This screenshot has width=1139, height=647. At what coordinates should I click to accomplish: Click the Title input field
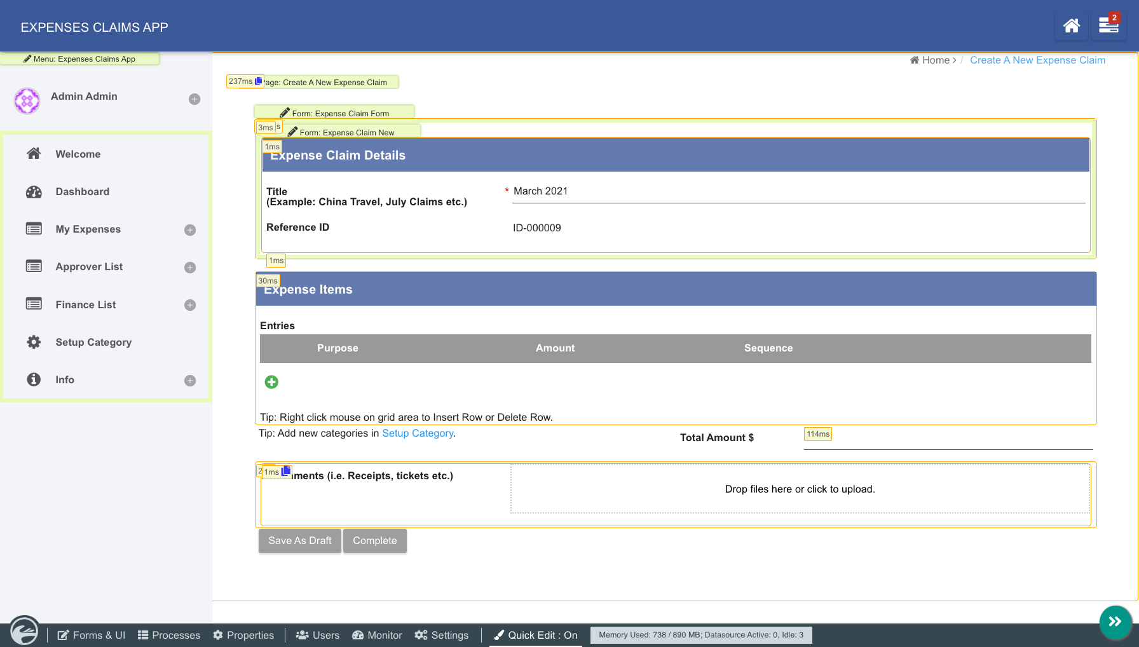[798, 192]
